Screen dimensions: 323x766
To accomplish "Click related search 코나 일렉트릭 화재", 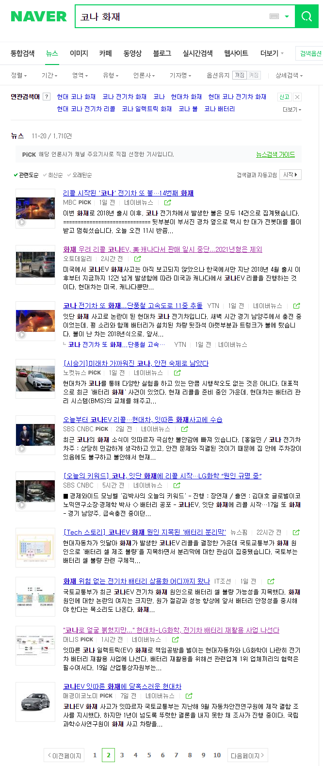I will tap(147, 109).
